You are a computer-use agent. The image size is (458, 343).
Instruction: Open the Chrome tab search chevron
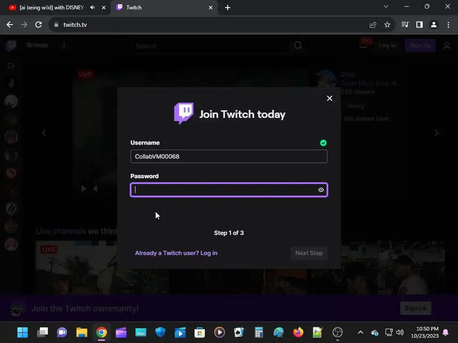point(386,6)
